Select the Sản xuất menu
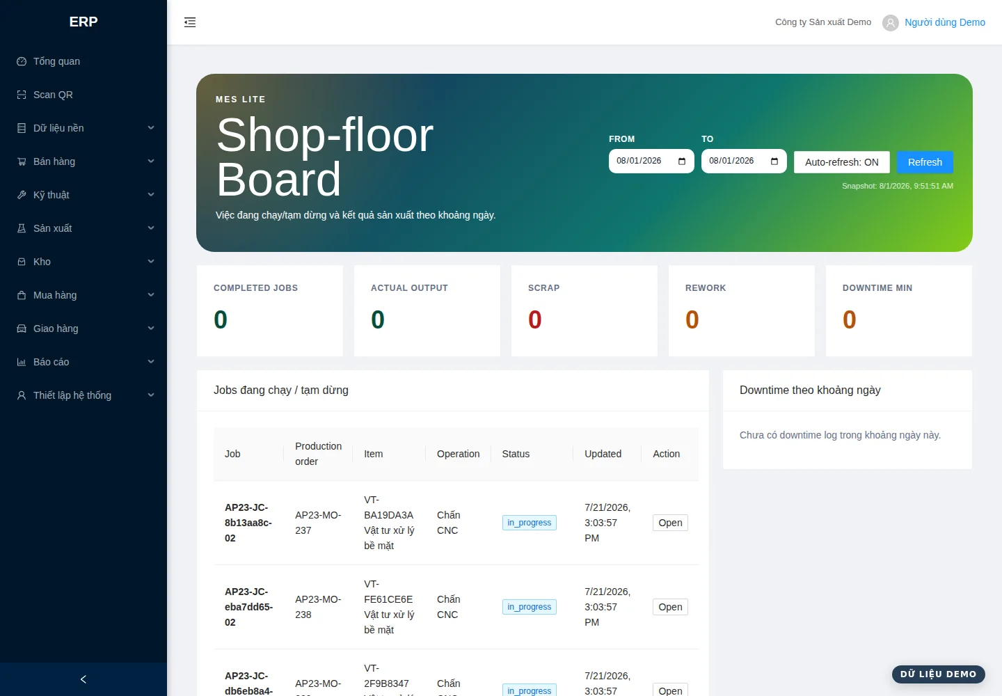This screenshot has height=696, width=1002. tap(83, 228)
